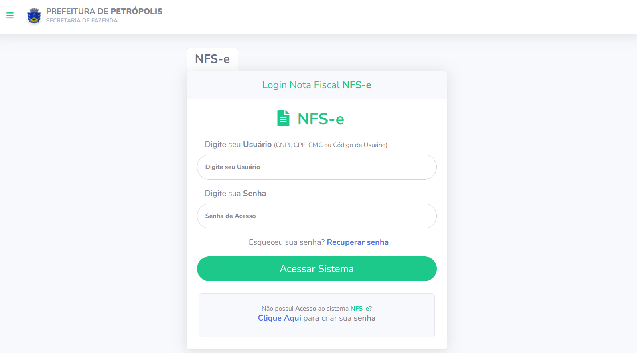This screenshot has height=353, width=637.
Task: Click the Esqueceu sua senha text
Action: 286,242
